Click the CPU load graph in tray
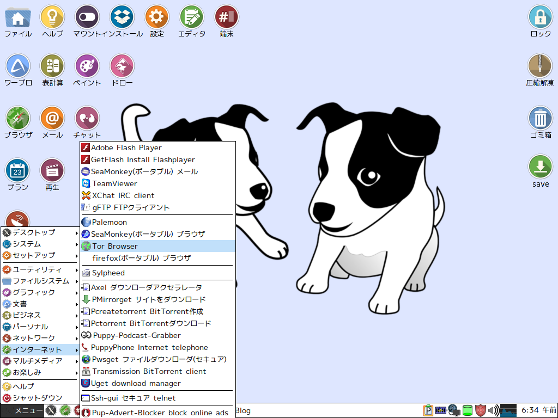Image resolution: width=558 pixels, height=418 pixels. tap(508, 410)
